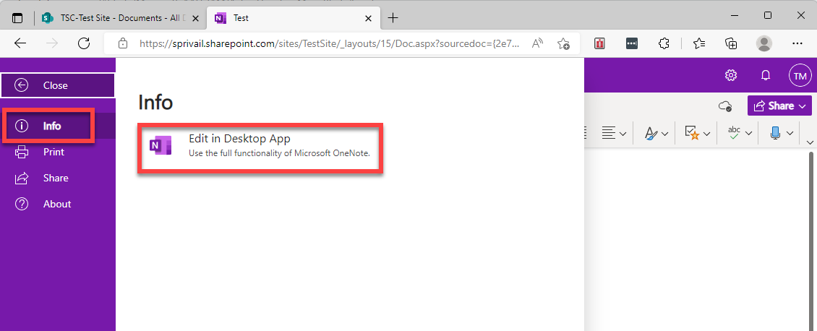Add this page to favorites

tap(563, 43)
